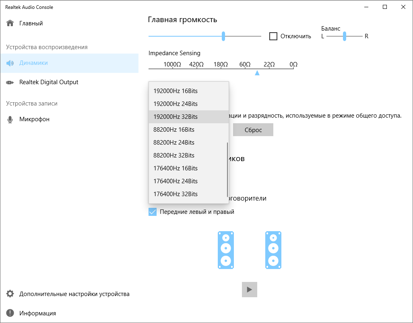
Task: Open the gear icon for additional device settings
Action: 10,294
